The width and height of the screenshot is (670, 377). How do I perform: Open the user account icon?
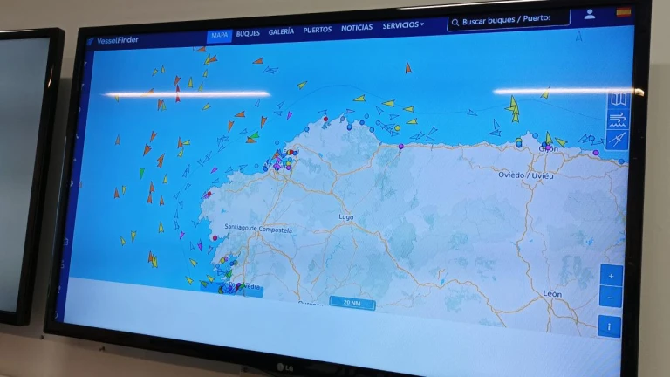pyautogui.click(x=590, y=14)
